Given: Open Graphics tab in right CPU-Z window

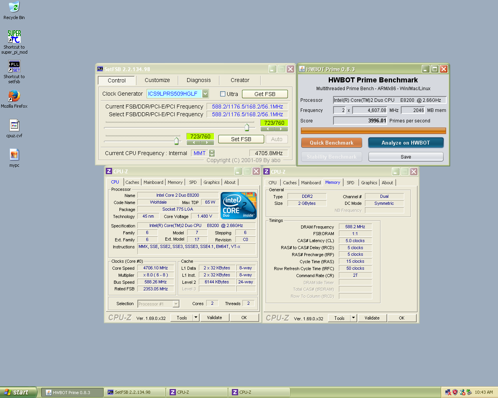Looking at the screenshot, I should (369, 183).
